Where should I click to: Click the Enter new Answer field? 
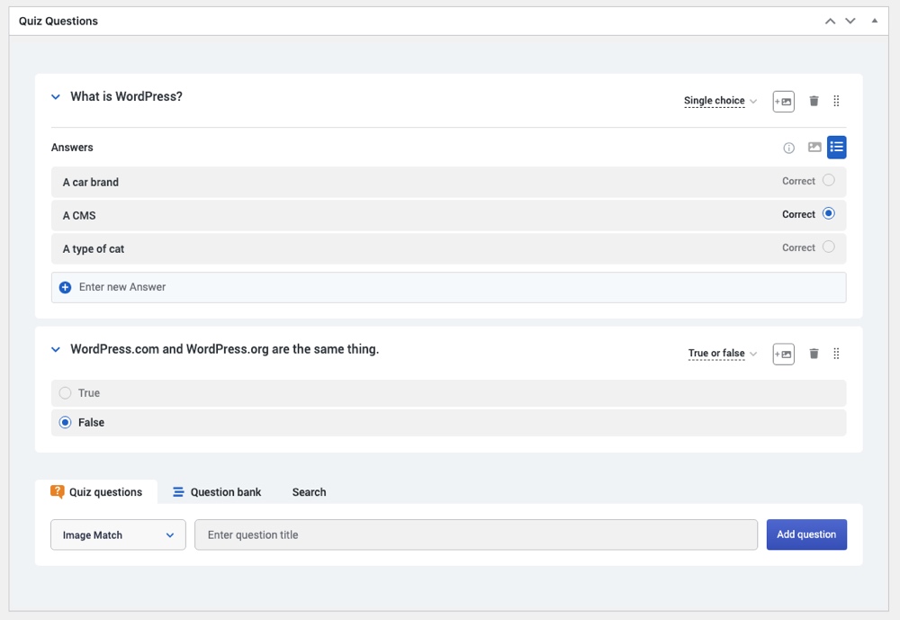[x=450, y=287]
